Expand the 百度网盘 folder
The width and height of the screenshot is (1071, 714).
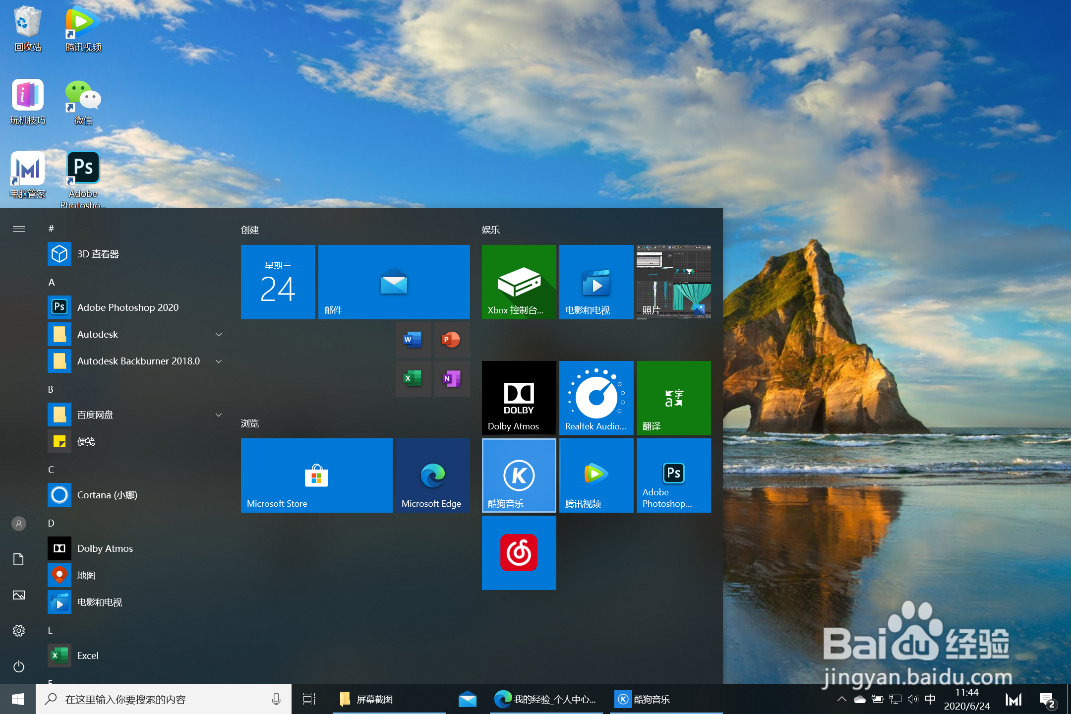point(219,415)
